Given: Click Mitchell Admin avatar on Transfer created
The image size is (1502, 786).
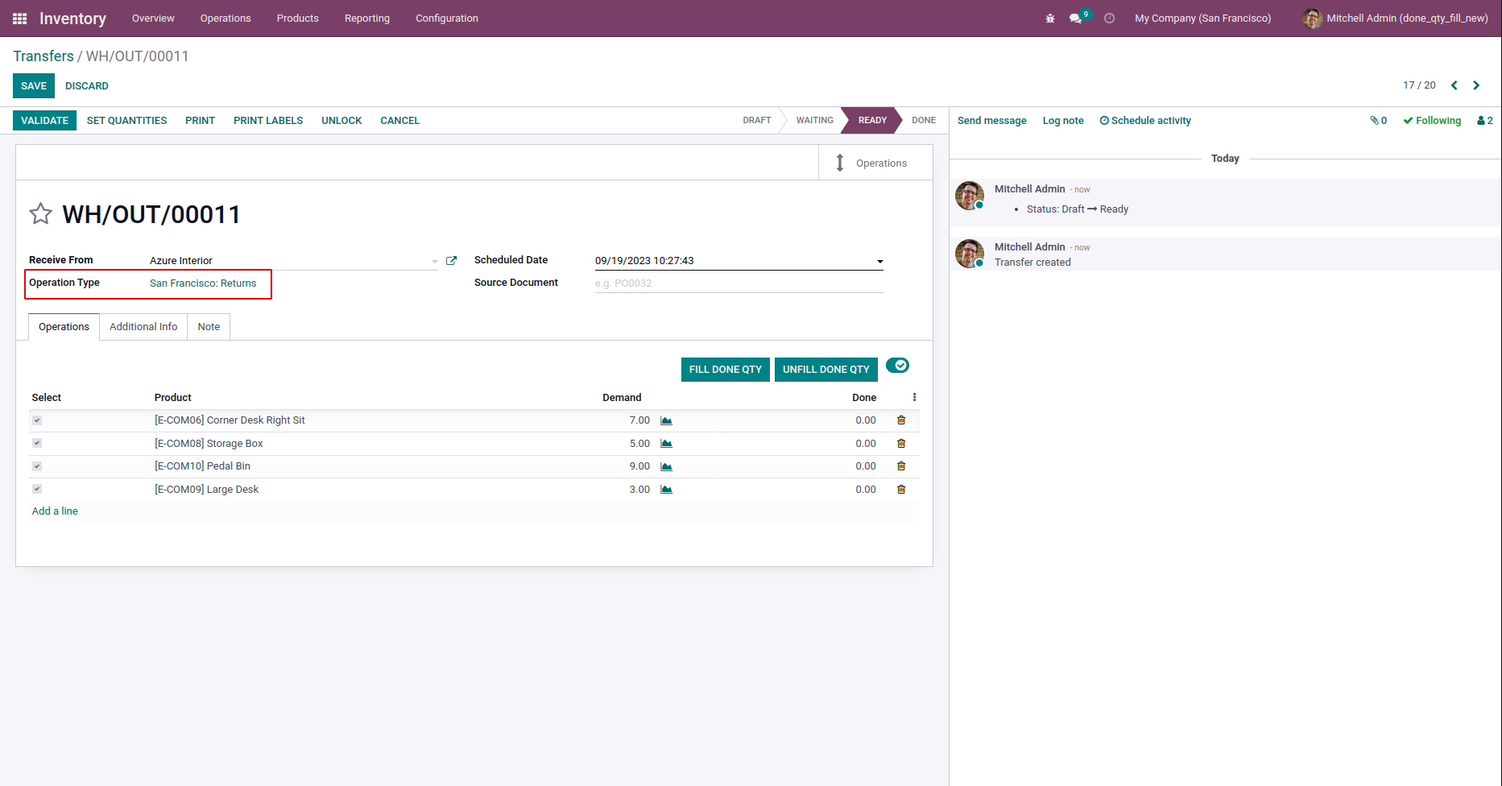Looking at the screenshot, I should click(970, 254).
